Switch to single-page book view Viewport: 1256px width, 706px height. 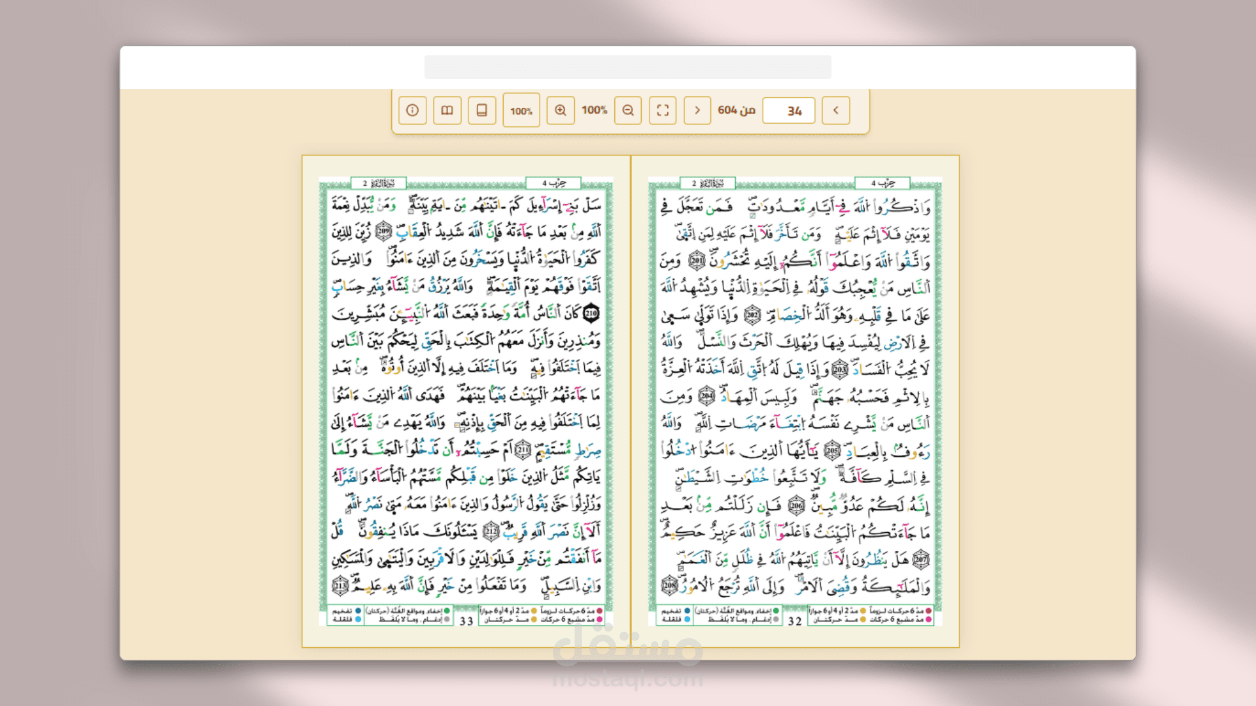[481, 110]
